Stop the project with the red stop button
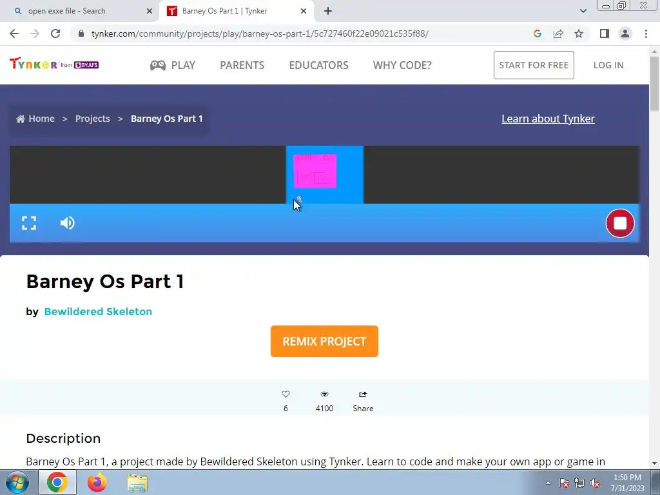This screenshot has width=660, height=495. tap(620, 223)
